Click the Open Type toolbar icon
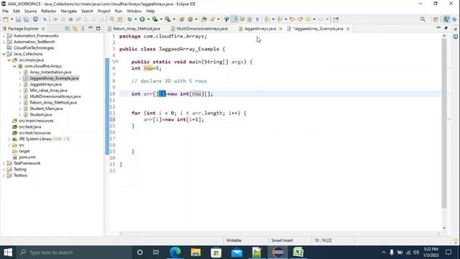The image size is (460, 259). [204, 19]
